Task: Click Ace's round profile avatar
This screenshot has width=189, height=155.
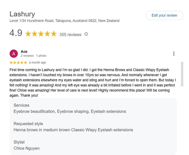Action: 14,54
